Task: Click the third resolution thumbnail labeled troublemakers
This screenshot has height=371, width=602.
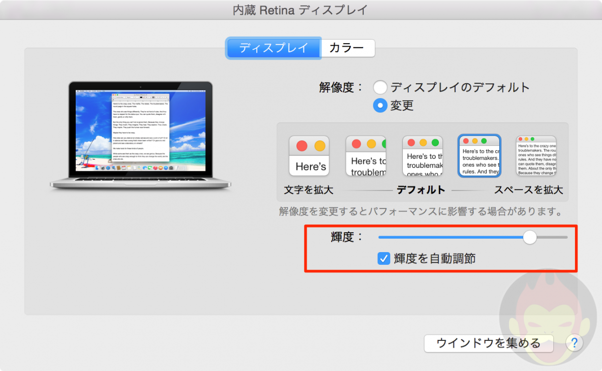Action: (x=422, y=155)
